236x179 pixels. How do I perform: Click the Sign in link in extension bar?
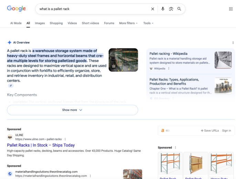226,130
